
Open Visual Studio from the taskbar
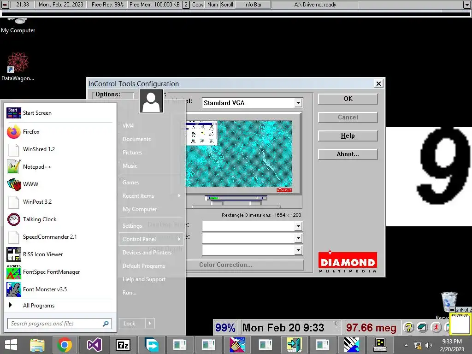pos(94,345)
